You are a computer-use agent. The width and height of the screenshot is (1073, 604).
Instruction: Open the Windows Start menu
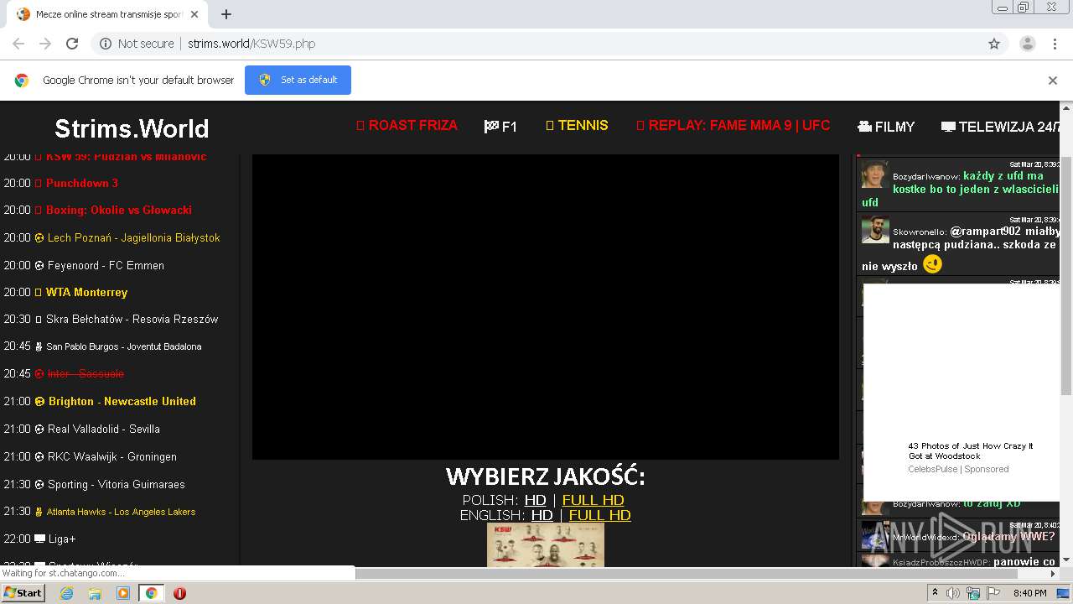click(x=23, y=592)
